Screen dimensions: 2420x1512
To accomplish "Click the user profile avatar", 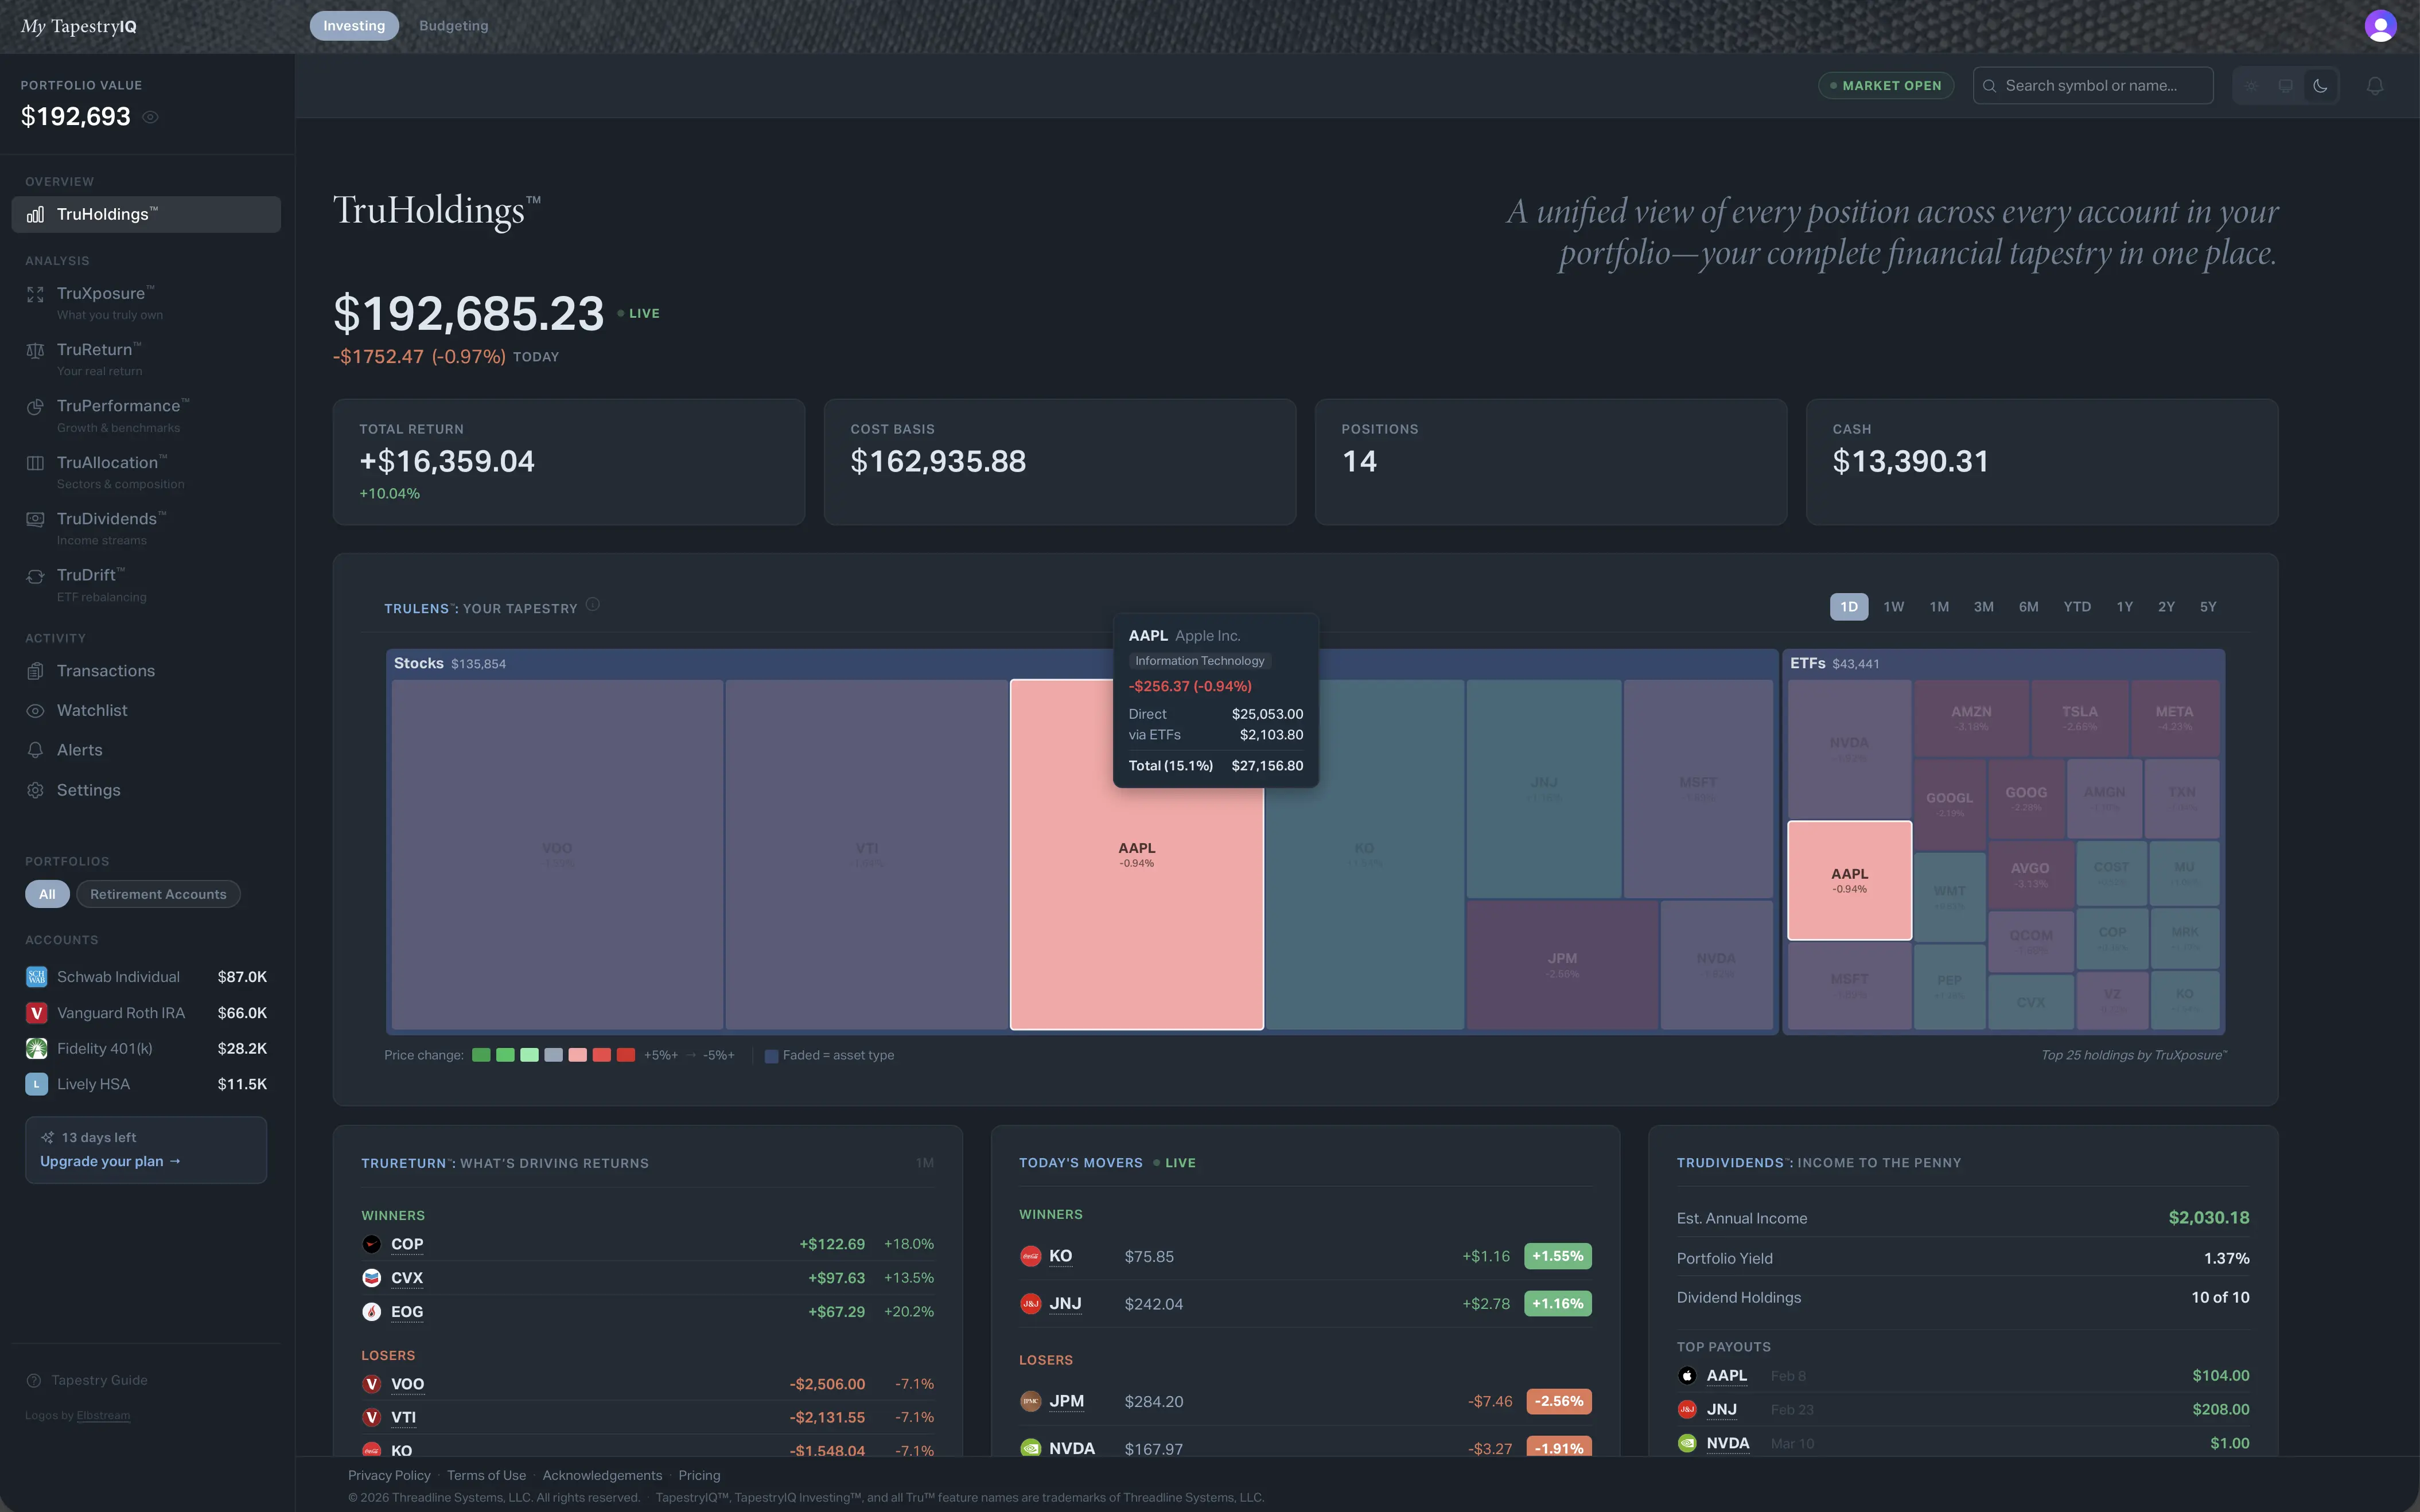I will click(2380, 26).
